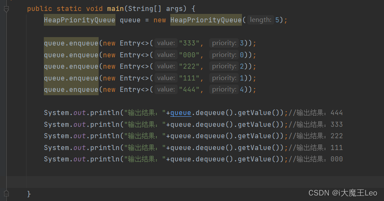Click queue.enqueue on the "111" line
This screenshot has height=201, width=384.
(71, 78)
